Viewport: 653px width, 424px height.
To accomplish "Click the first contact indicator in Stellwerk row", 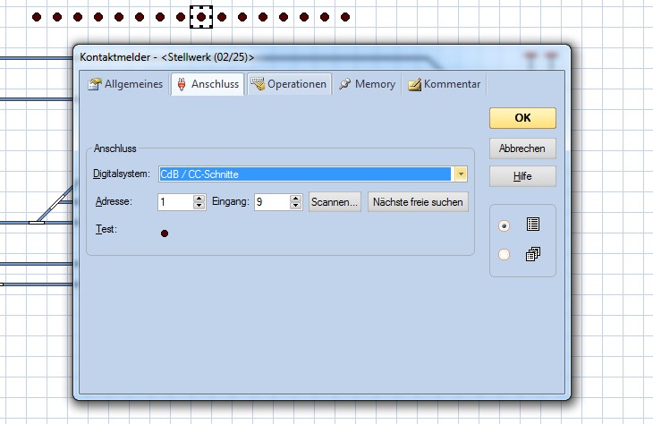I will tap(37, 17).
